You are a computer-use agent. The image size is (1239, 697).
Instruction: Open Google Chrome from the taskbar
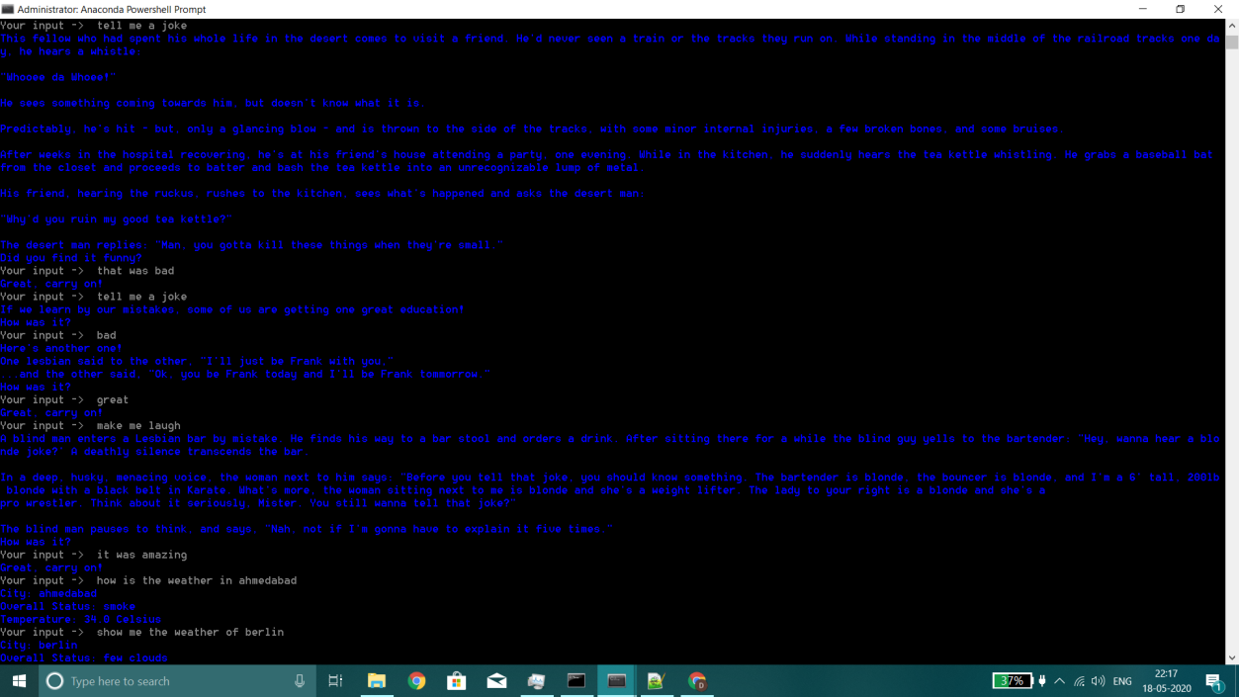click(416, 681)
